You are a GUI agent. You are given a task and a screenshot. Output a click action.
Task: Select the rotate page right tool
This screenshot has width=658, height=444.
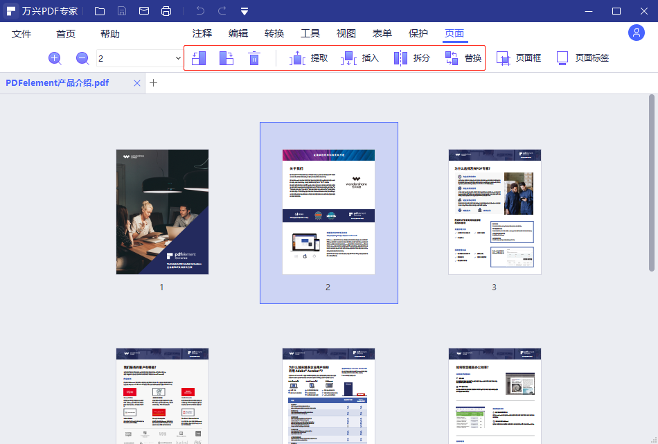(x=226, y=57)
